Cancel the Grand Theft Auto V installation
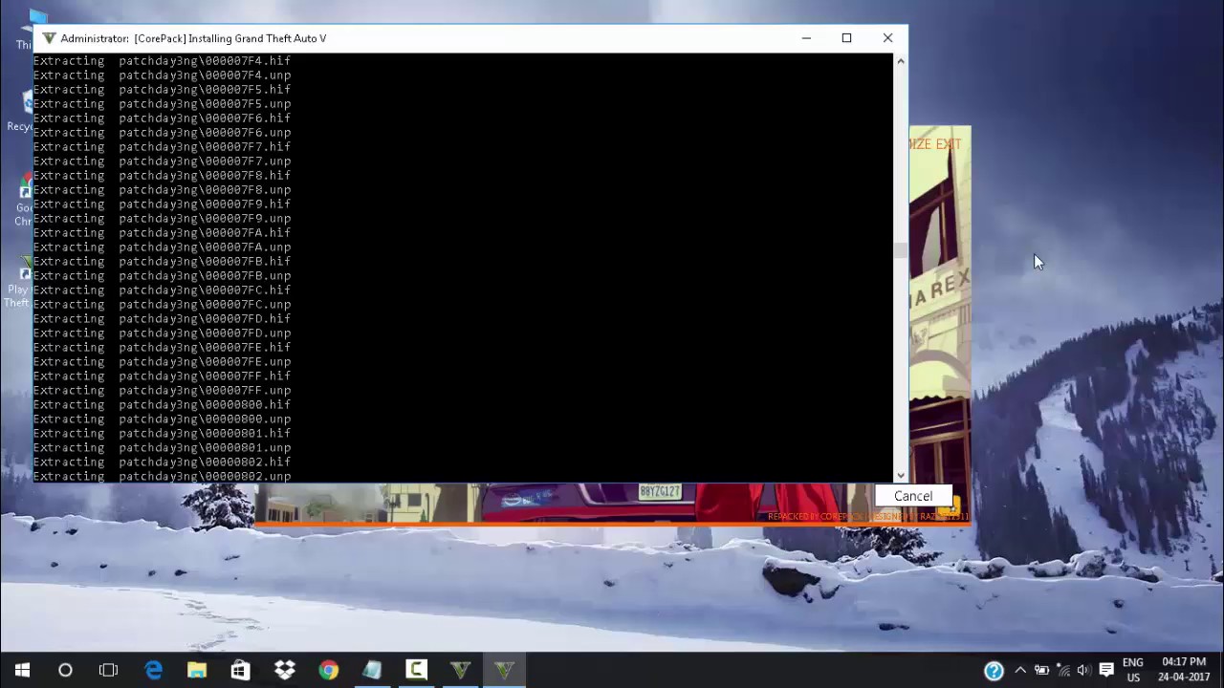Viewport: 1224px width, 688px height. tap(913, 496)
